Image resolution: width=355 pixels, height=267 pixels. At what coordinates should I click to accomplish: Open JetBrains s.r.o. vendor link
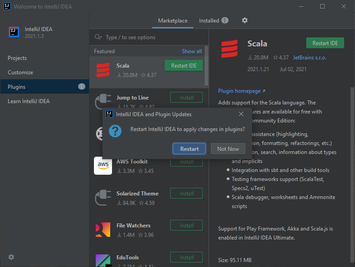pos(309,58)
